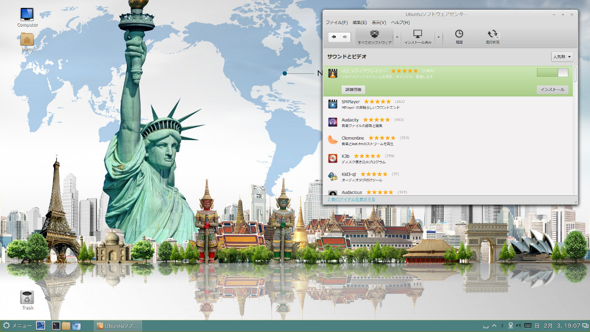Click the 2 個のアイテムを表示する link
This screenshot has height=332, width=590.
click(x=352, y=199)
